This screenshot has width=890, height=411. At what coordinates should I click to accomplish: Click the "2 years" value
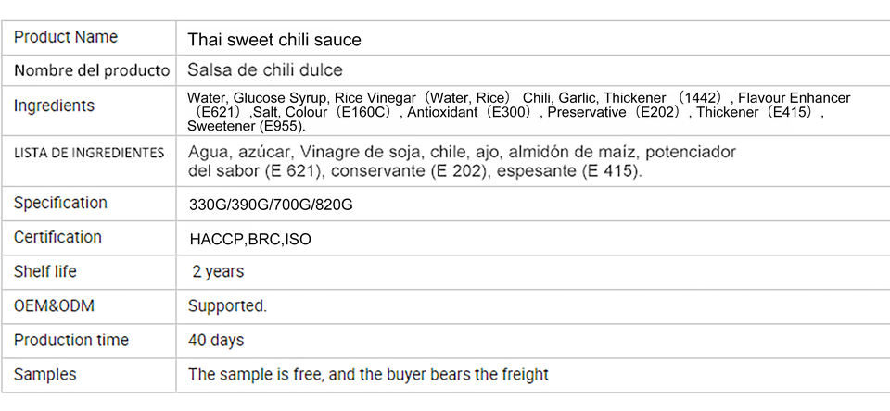[x=218, y=272]
